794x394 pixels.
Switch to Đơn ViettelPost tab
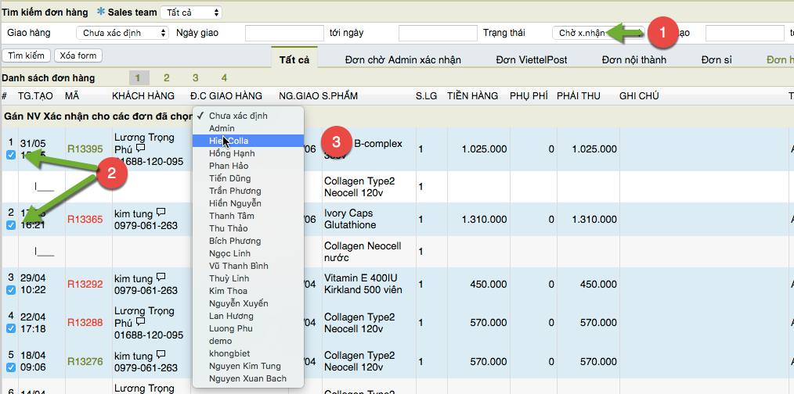532,59
